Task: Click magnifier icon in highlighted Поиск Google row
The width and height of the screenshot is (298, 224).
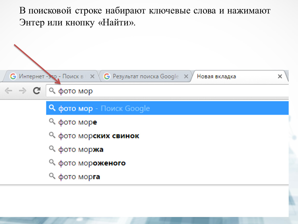Action: click(52, 108)
